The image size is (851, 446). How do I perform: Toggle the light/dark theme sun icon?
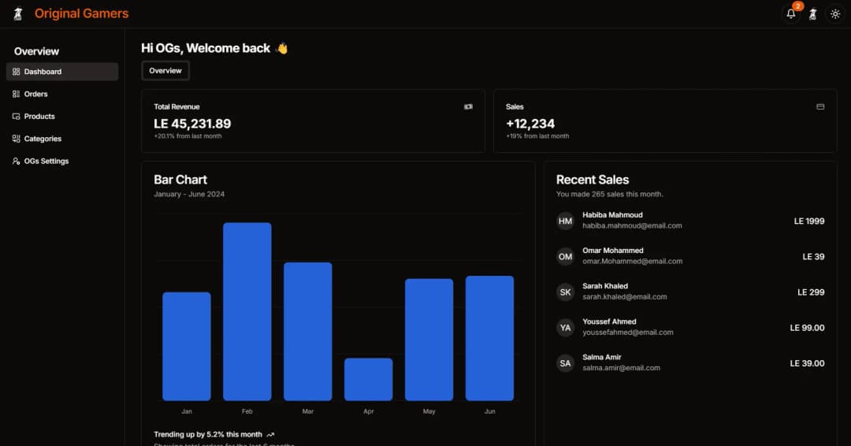(x=835, y=14)
